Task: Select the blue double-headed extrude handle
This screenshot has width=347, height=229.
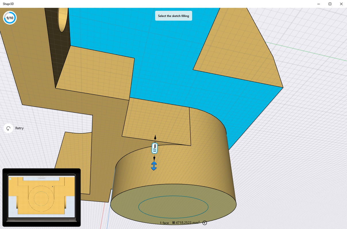Action: tap(154, 165)
